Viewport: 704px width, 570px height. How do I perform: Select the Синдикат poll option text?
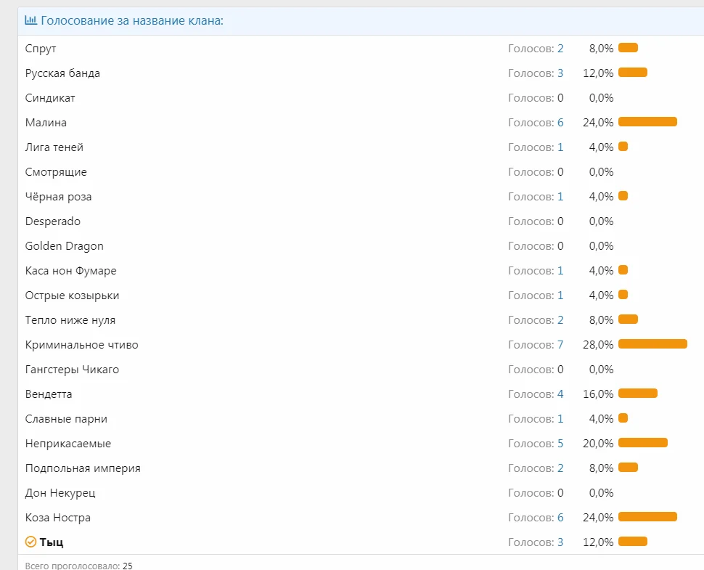pyautogui.click(x=50, y=98)
